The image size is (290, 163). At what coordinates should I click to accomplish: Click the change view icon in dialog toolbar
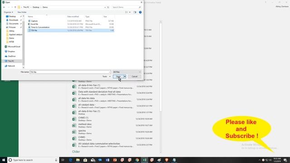click(126, 12)
